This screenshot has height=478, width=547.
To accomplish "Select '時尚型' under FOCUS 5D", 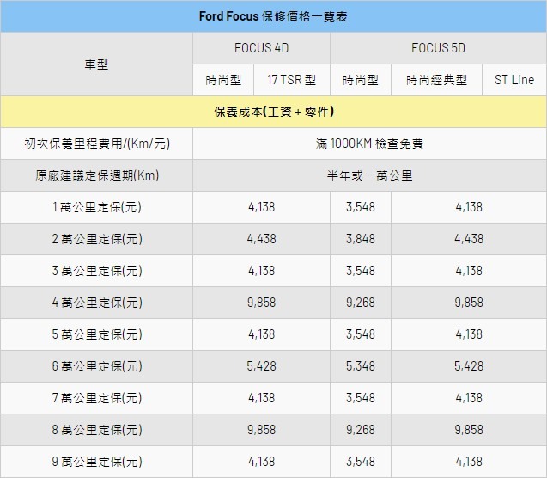I will pyautogui.click(x=361, y=80).
